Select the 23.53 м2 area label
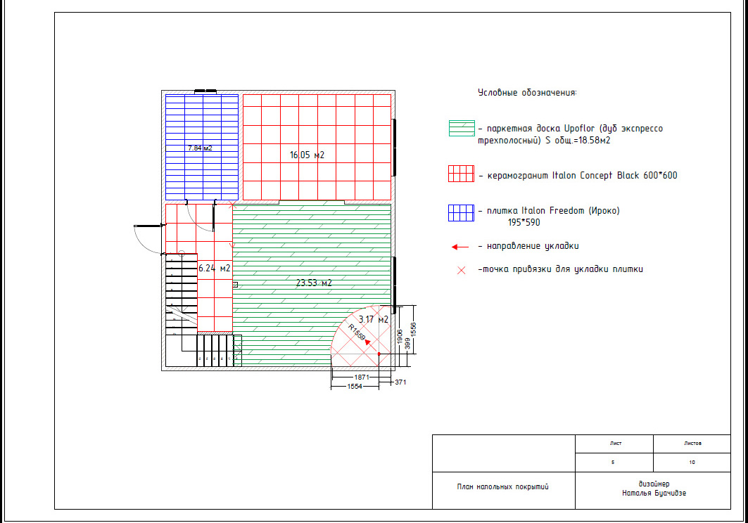The image size is (748, 523). (x=313, y=283)
